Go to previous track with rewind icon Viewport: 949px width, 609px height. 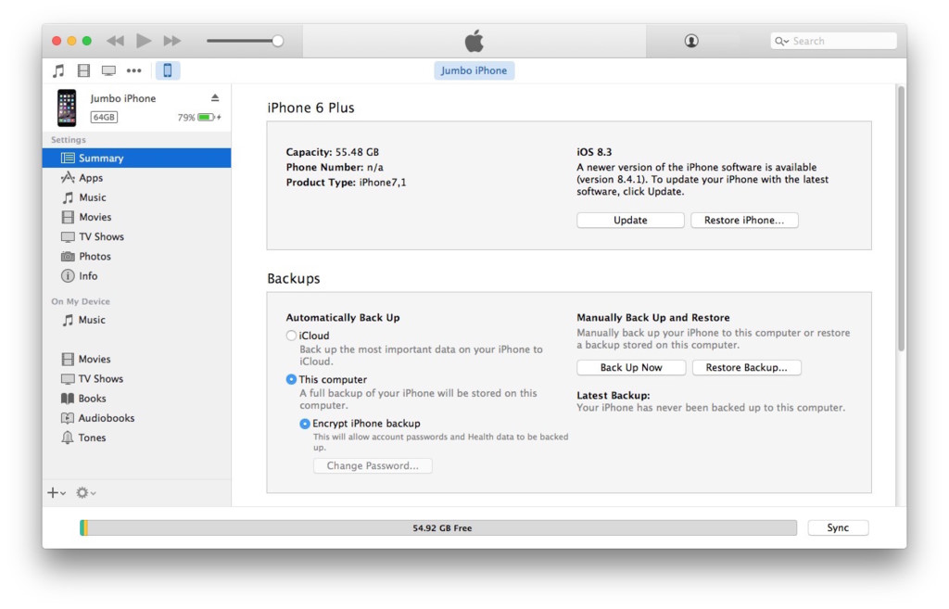pyautogui.click(x=115, y=41)
